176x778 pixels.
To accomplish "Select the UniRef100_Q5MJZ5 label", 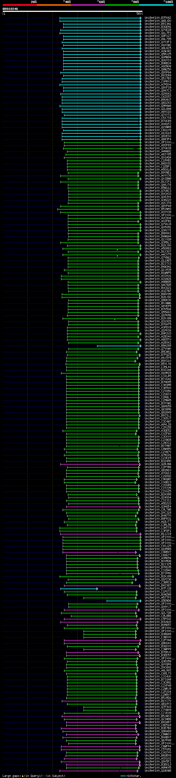I will [x=158, y=54].
